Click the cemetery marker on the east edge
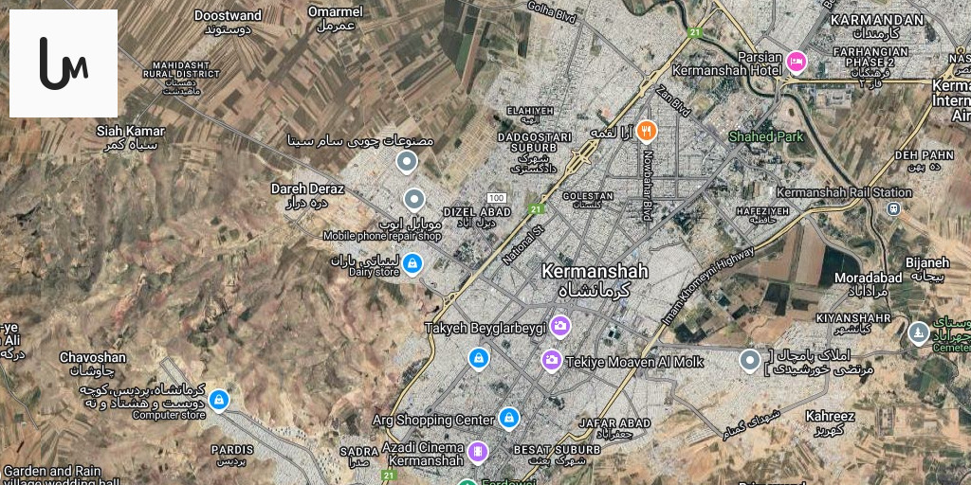 click(x=919, y=333)
